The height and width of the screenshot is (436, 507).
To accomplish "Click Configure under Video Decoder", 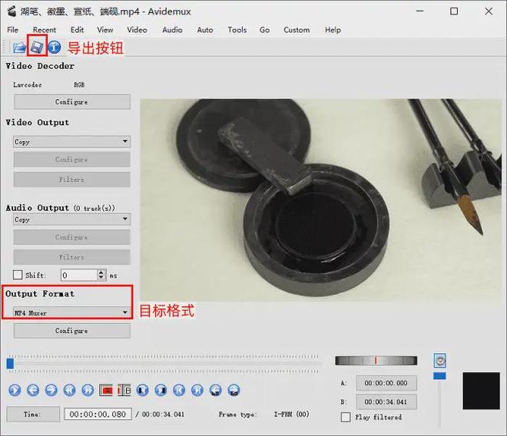I will tap(71, 102).
